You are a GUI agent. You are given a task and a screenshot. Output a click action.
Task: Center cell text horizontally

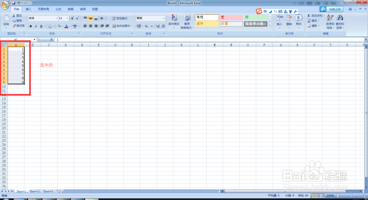click(91, 26)
